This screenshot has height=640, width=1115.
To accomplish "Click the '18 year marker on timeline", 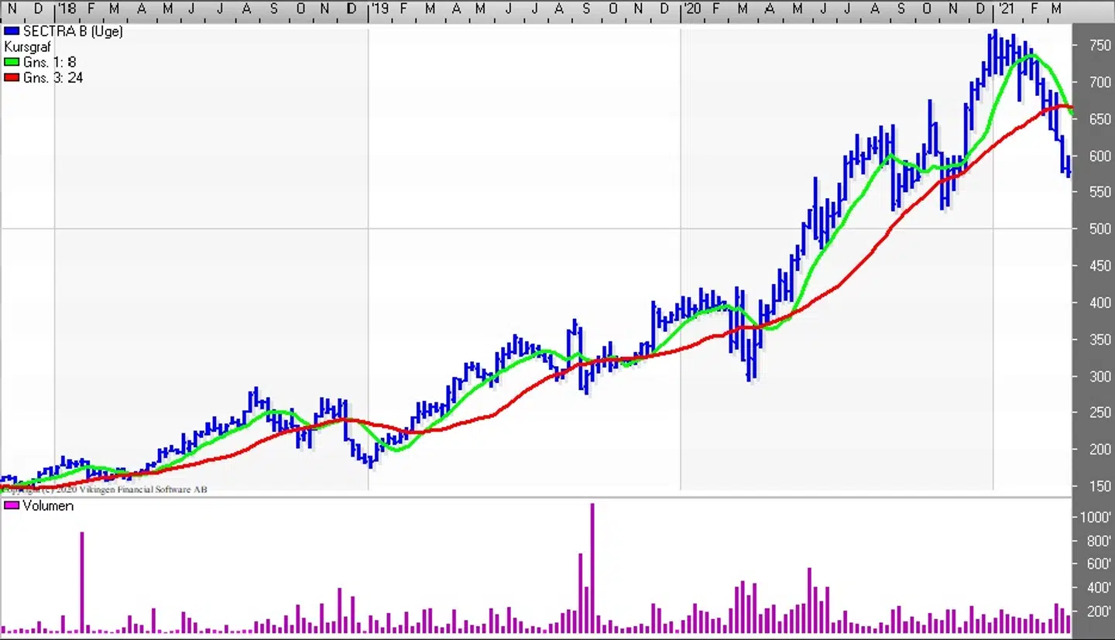I will pos(67,9).
